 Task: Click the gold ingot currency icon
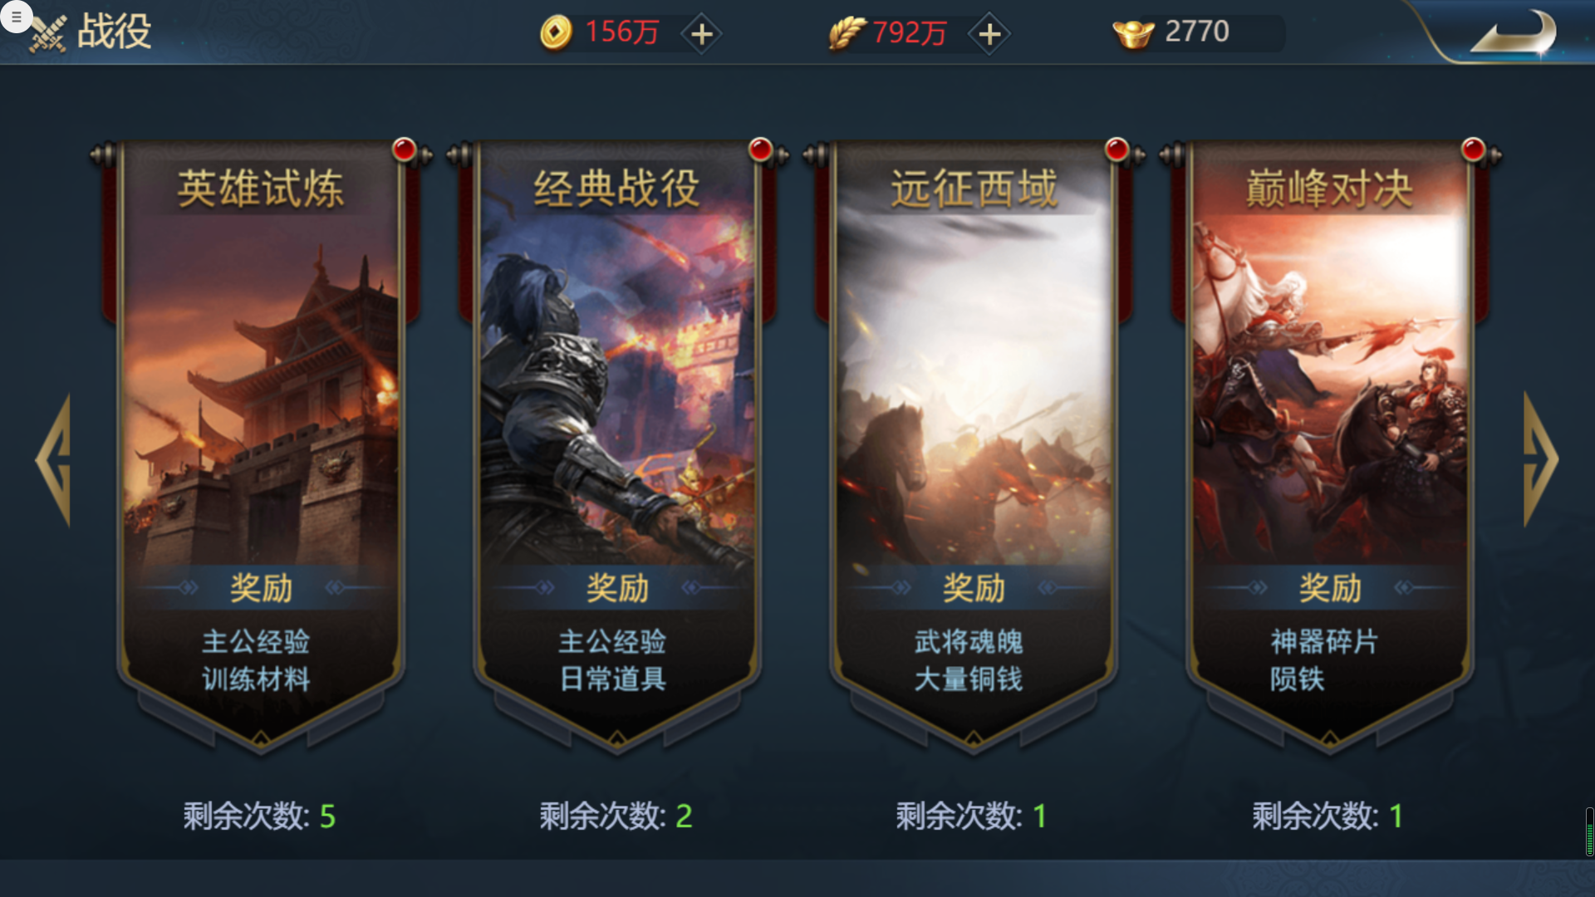point(1133,33)
